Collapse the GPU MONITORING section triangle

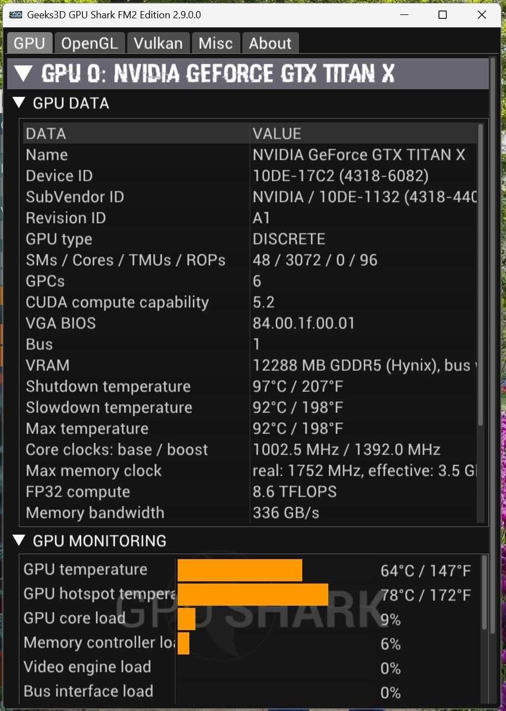coord(19,540)
